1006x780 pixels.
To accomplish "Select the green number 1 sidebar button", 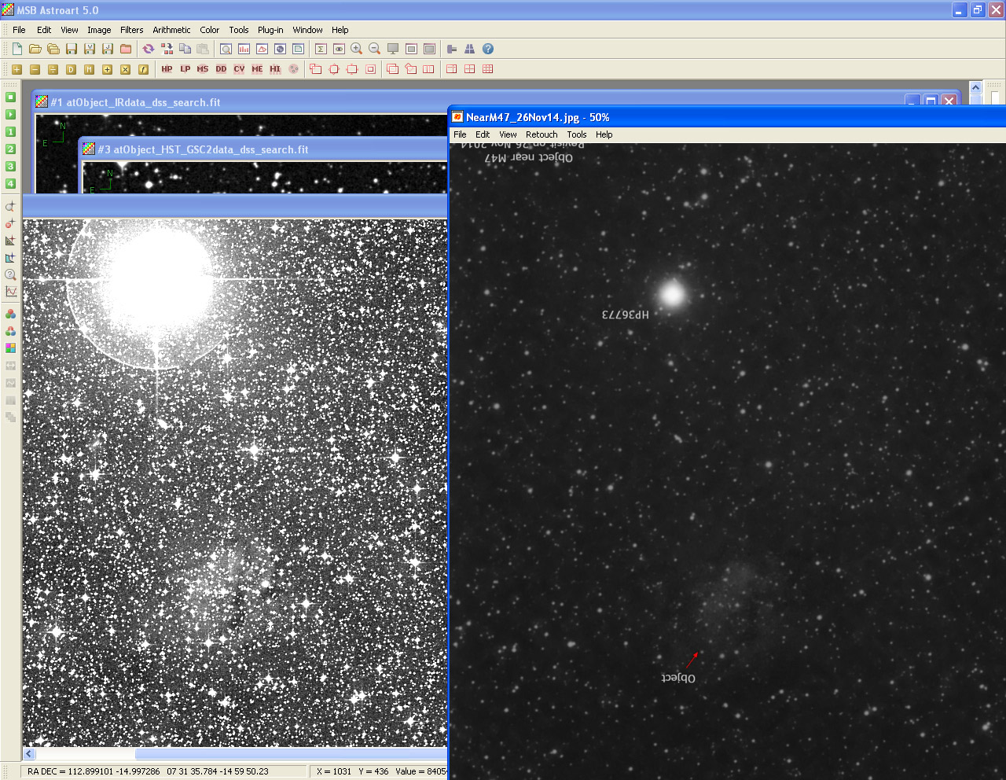I will (10, 132).
